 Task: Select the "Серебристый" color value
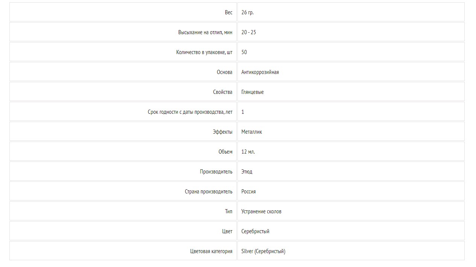point(255,231)
